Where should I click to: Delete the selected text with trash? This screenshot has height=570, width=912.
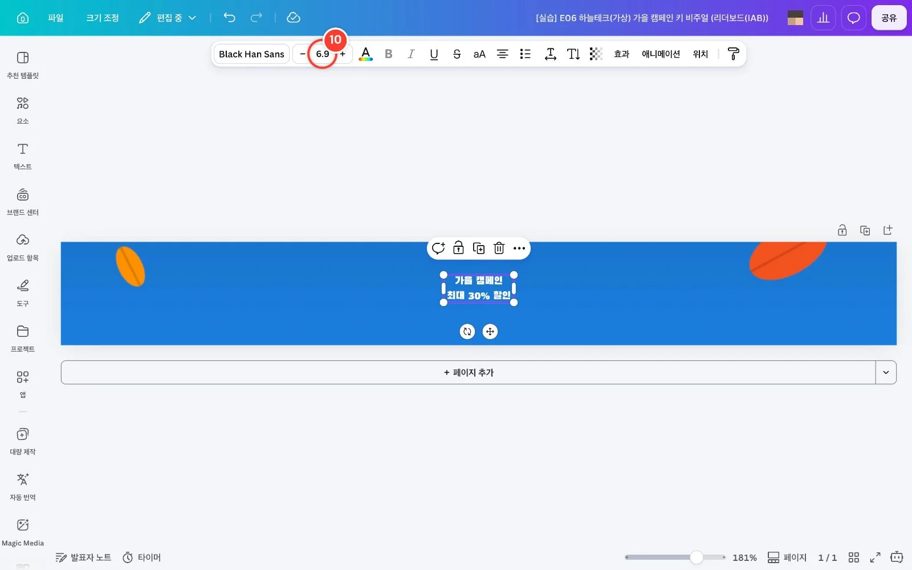point(499,248)
